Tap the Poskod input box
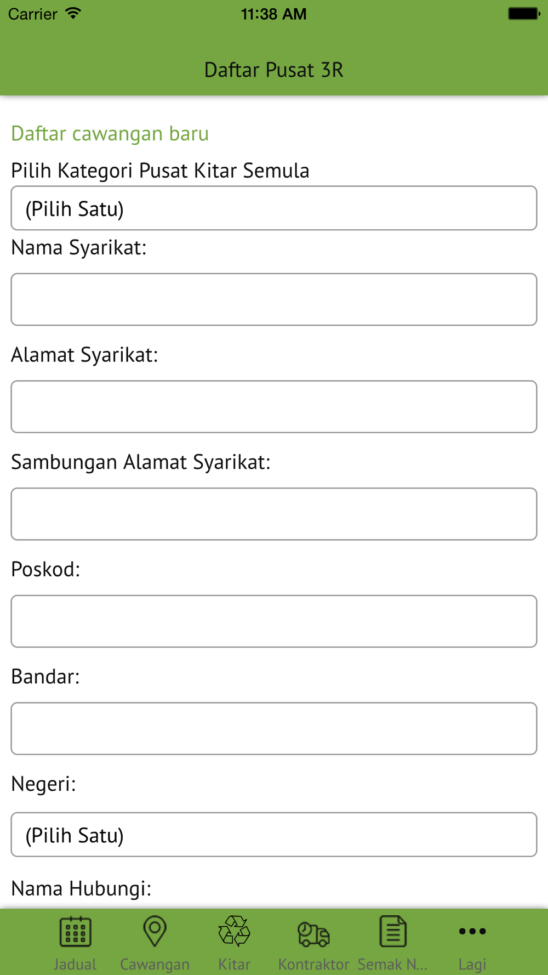 (274, 621)
